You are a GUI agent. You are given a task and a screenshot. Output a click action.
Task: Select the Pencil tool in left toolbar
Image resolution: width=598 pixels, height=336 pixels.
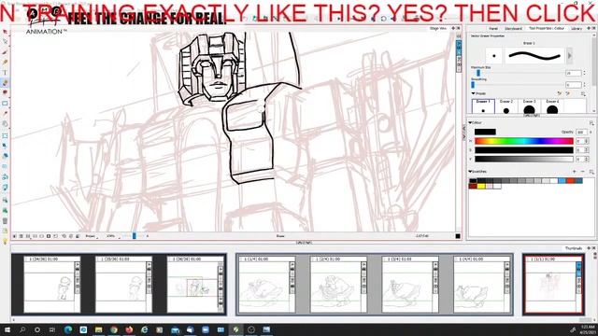tap(5, 63)
